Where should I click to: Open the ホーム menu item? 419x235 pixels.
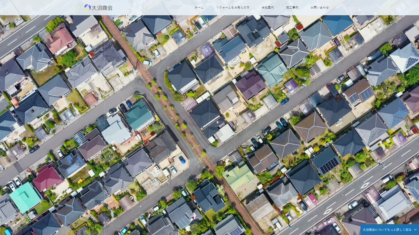pyautogui.click(x=199, y=7)
